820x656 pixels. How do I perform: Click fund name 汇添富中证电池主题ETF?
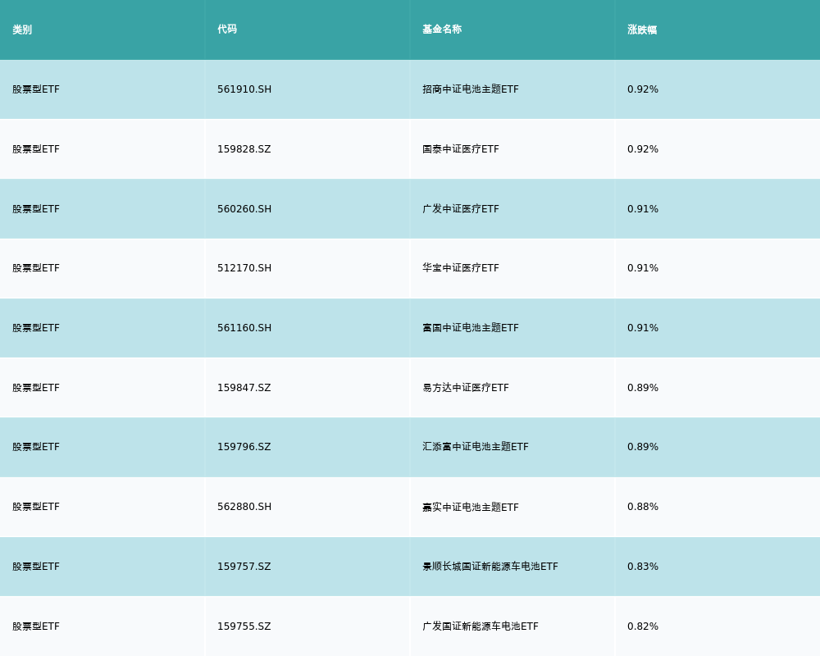point(476,447)
